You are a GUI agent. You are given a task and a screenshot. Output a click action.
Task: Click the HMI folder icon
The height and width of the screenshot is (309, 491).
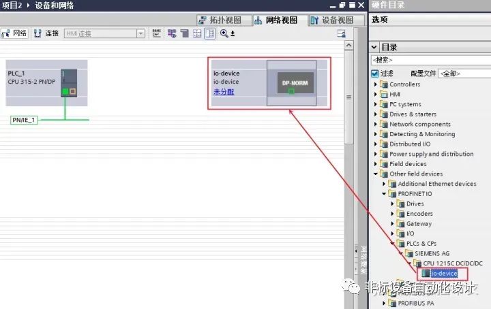[x=384, y=94]
